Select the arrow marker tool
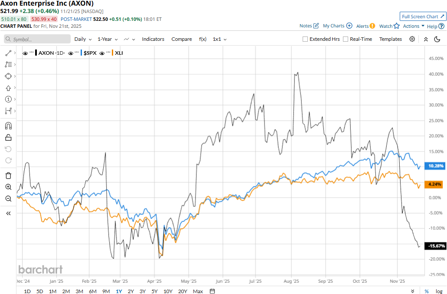 [x=8, y=88]
